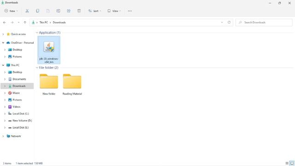Click the Videos icon in sidebar
Viewport: 295px width, 166px height.
[x=10, y=107]
